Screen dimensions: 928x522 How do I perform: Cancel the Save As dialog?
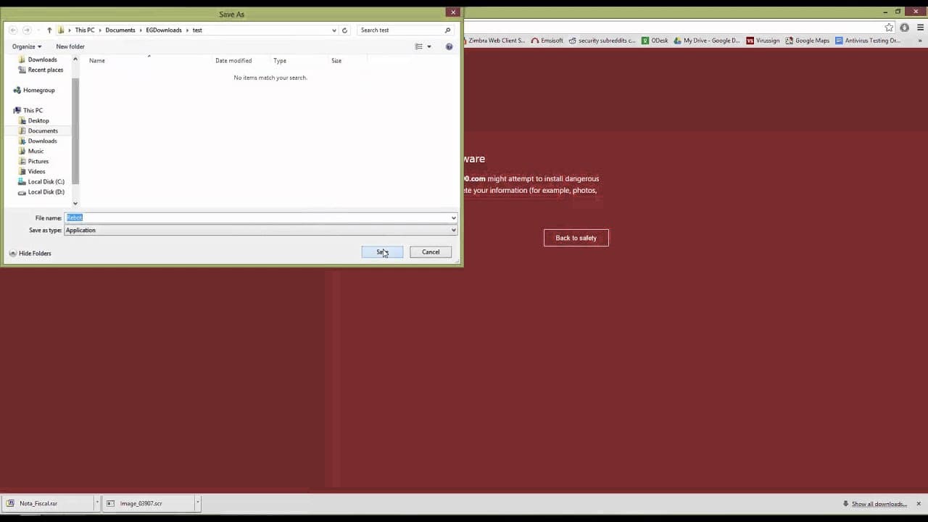click(x=431, y=252)
